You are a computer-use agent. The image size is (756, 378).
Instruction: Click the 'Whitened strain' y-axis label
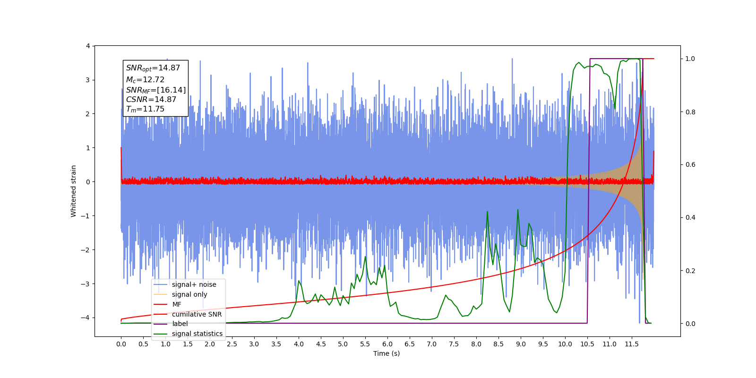coord(73,191)
